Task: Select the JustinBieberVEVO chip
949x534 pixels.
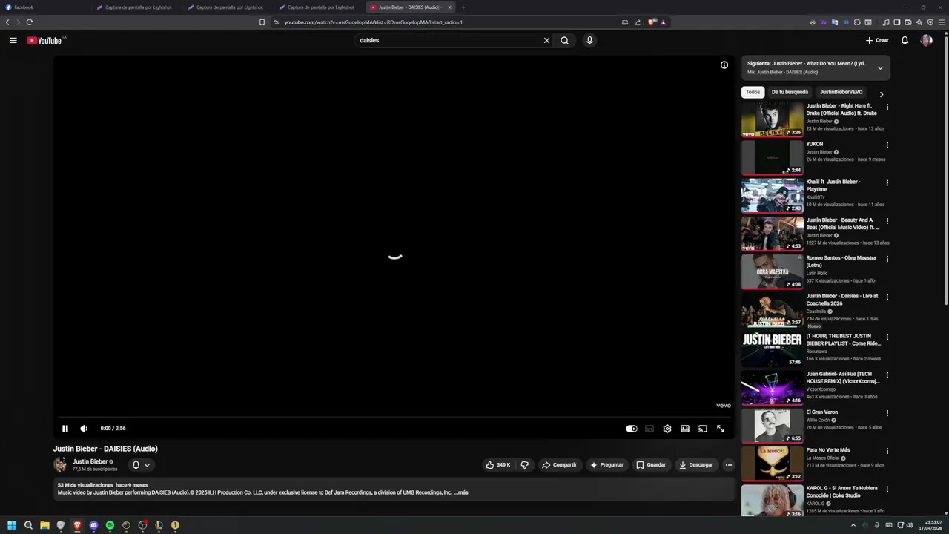Action: pyautogui.click(x=841, y=92)
